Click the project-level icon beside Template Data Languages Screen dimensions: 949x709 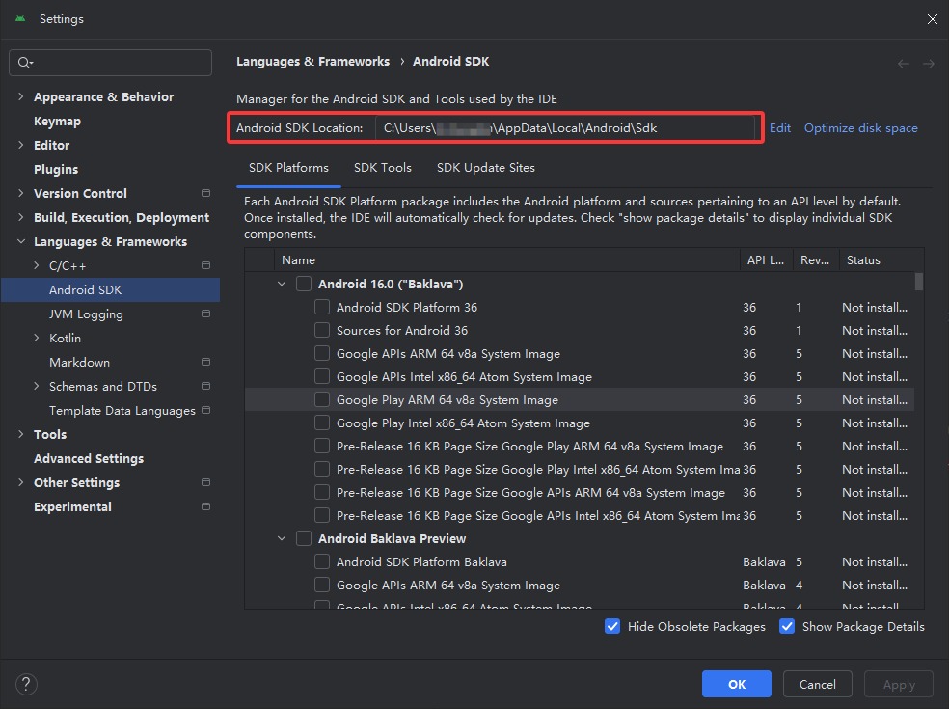[x=205, y=410]
